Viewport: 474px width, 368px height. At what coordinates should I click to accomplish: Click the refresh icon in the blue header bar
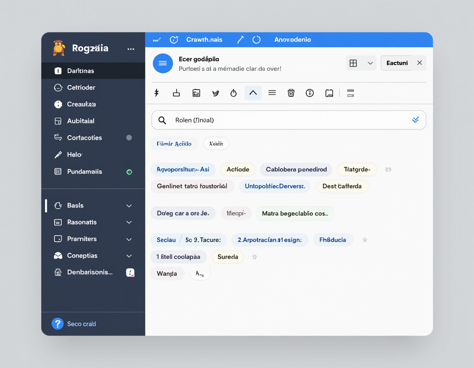point(257,39)
